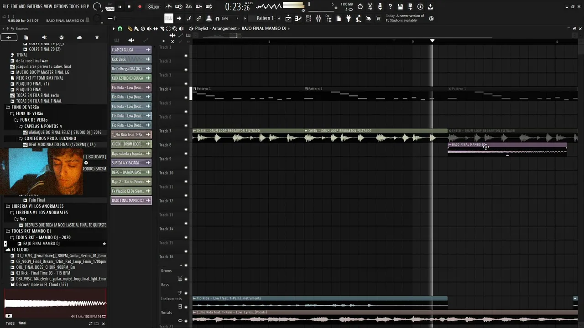Clear the browser tag search with X
The height and width of the screenshot is (328, 584).
click(103, 323)
